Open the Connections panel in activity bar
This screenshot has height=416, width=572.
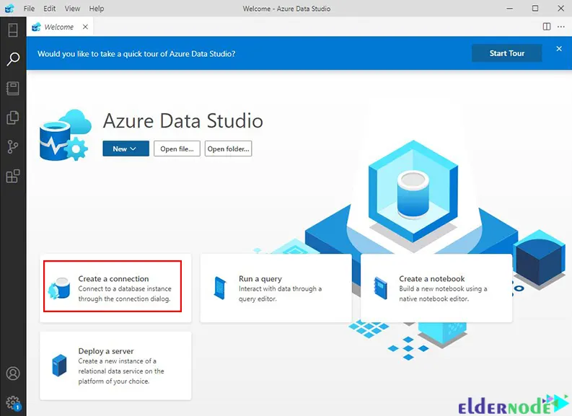tap(12, 30)
